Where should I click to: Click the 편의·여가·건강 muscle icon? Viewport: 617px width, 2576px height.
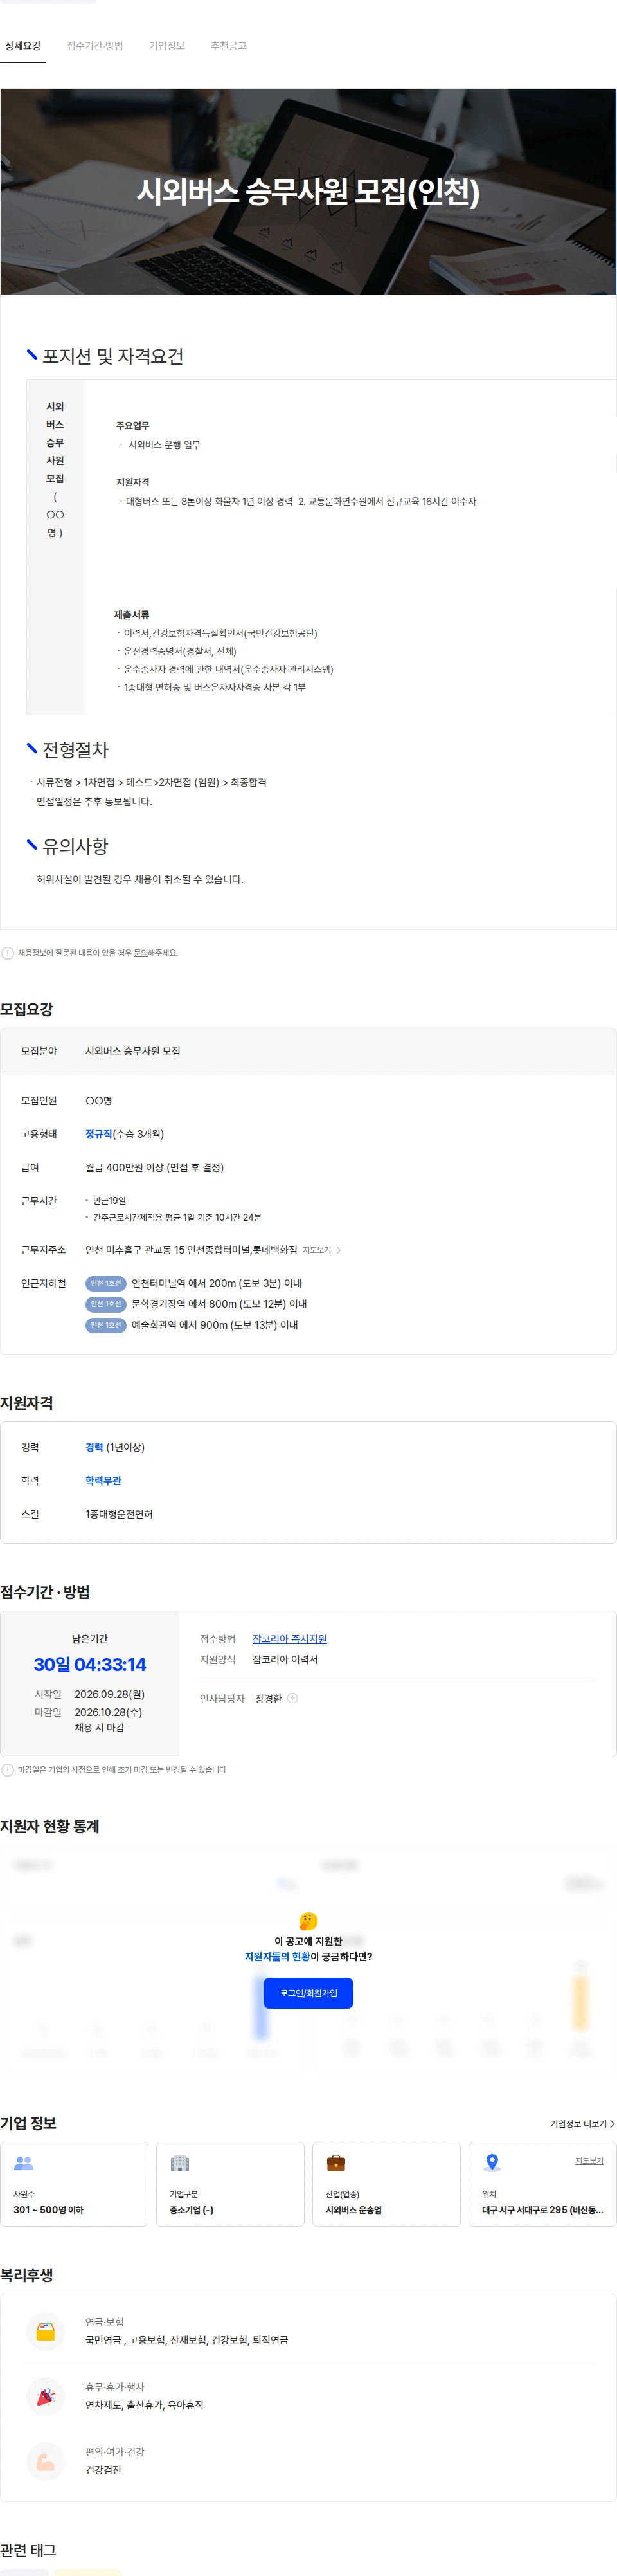(45, 2462)
